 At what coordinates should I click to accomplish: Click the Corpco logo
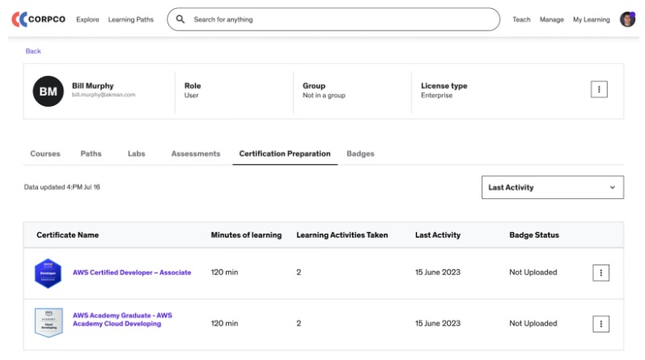pyautogui.click(x=38, y=19)
